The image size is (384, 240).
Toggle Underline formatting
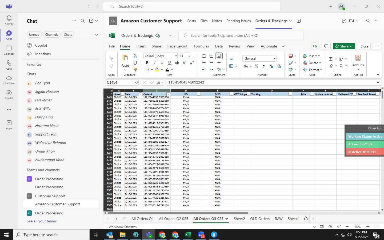[162, 63]
